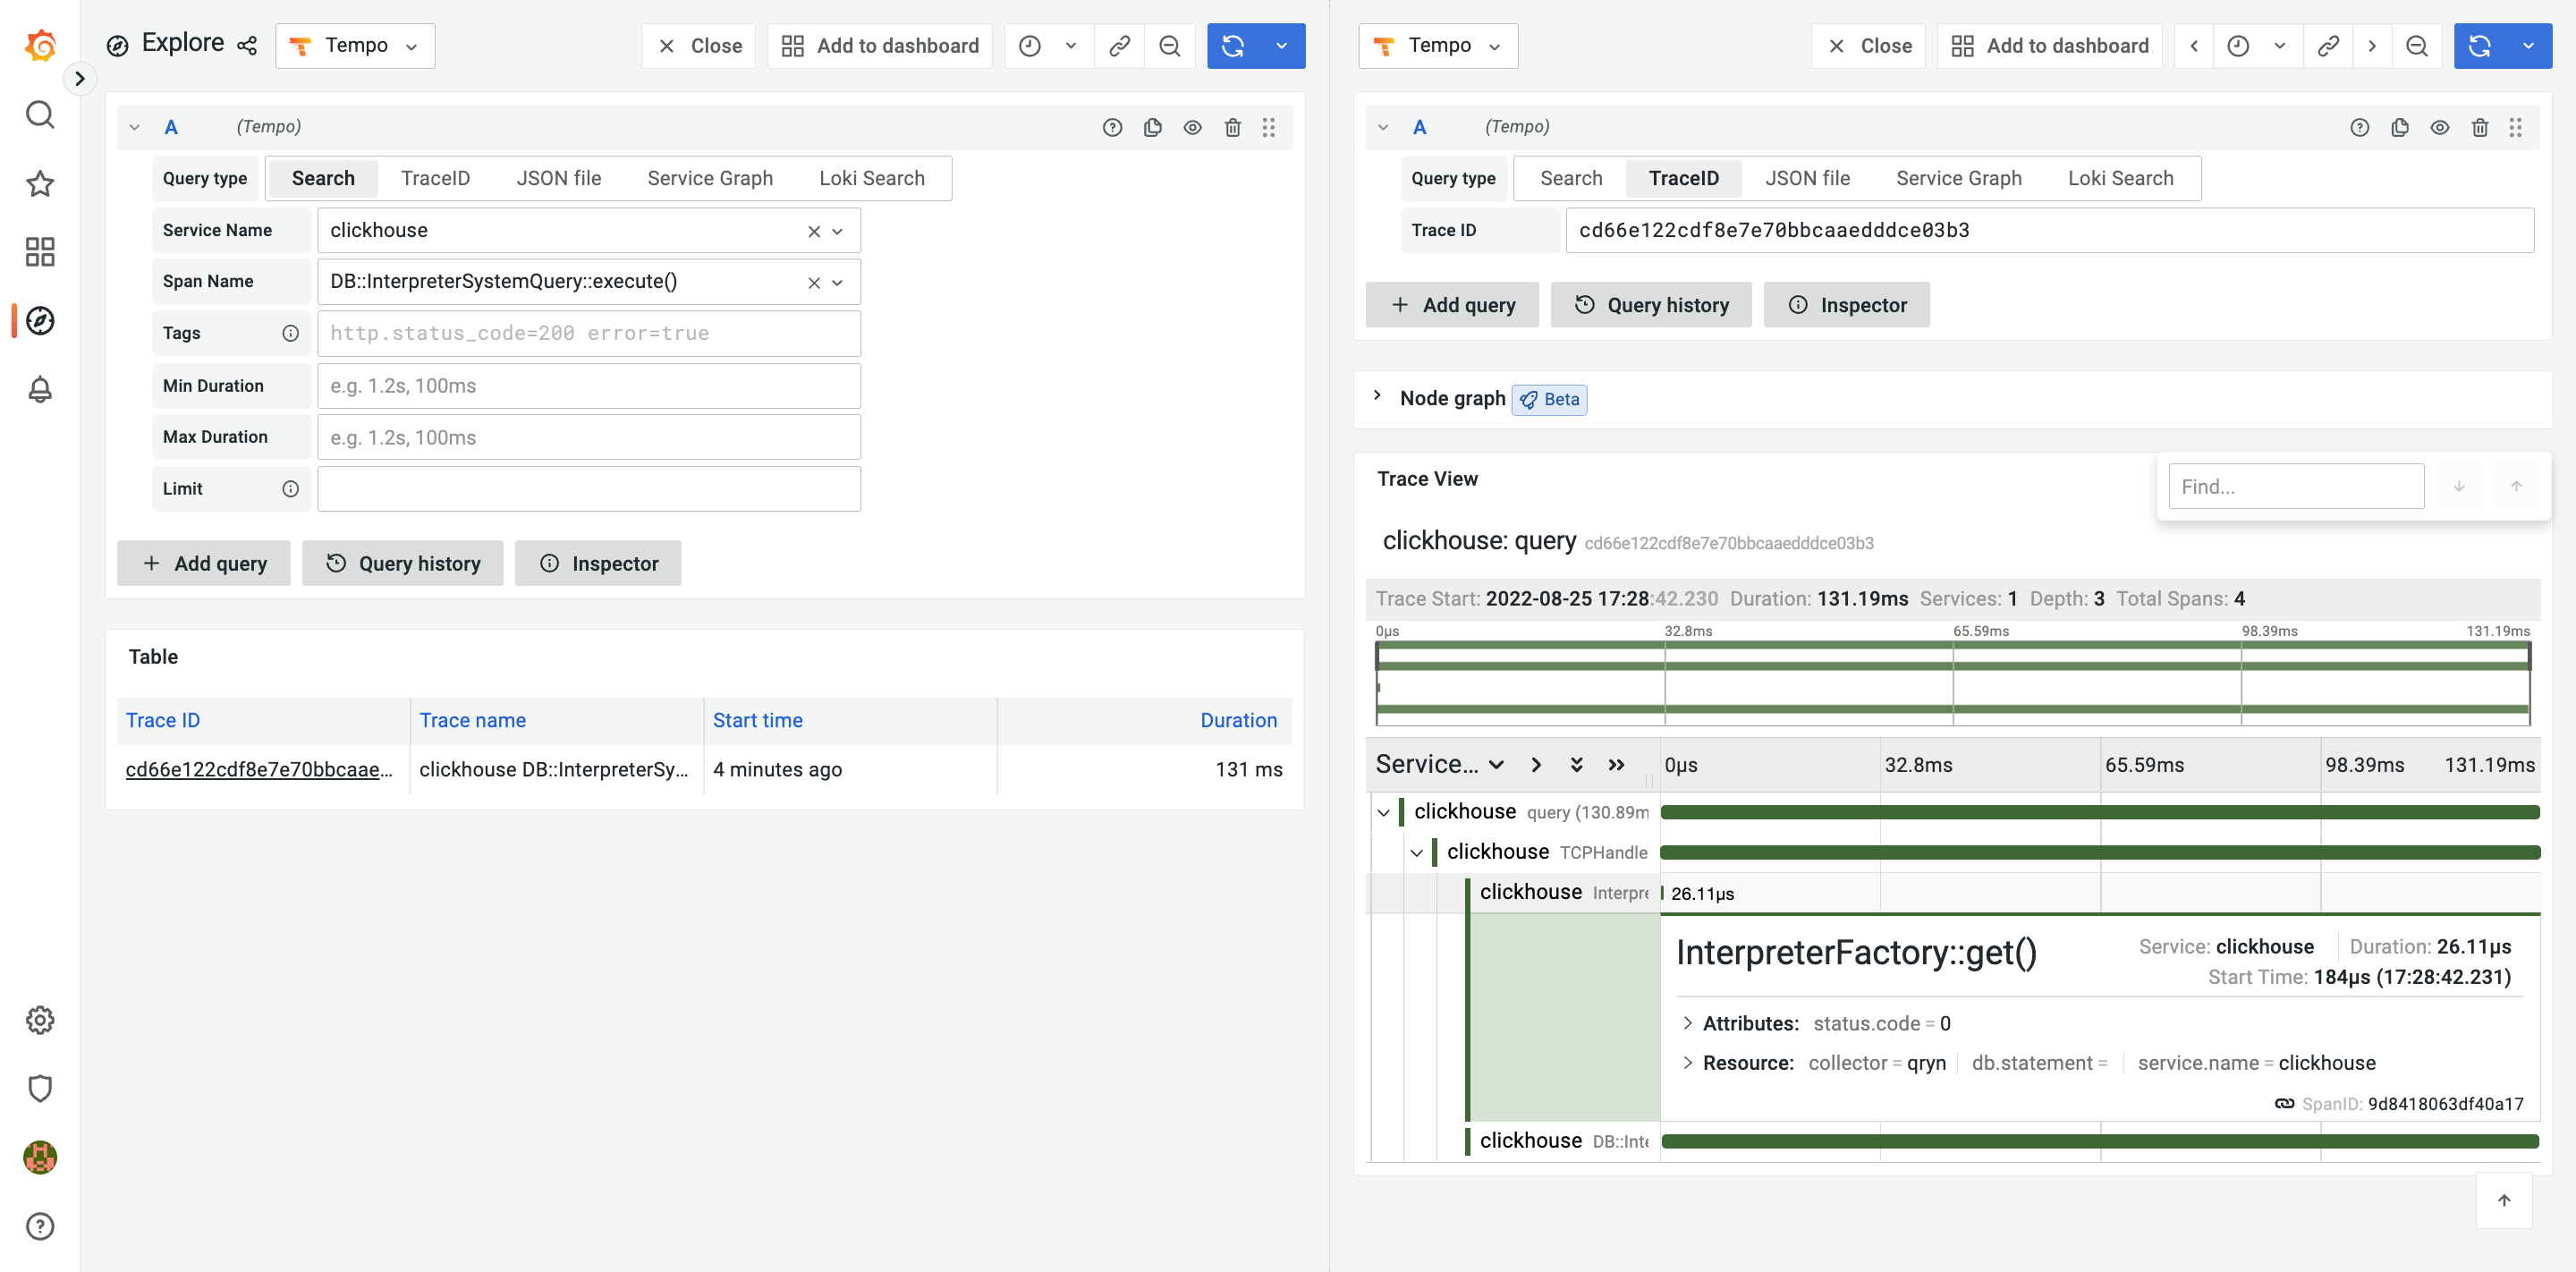Screen dimensions: 2576x1272
Task: Collapse clickhouse TCPHandler span row
Action: tap(1416, 852)
